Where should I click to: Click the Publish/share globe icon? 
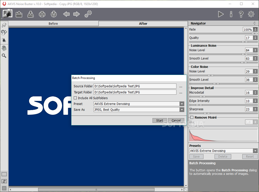pyautogui.click(x=54, y=14)
